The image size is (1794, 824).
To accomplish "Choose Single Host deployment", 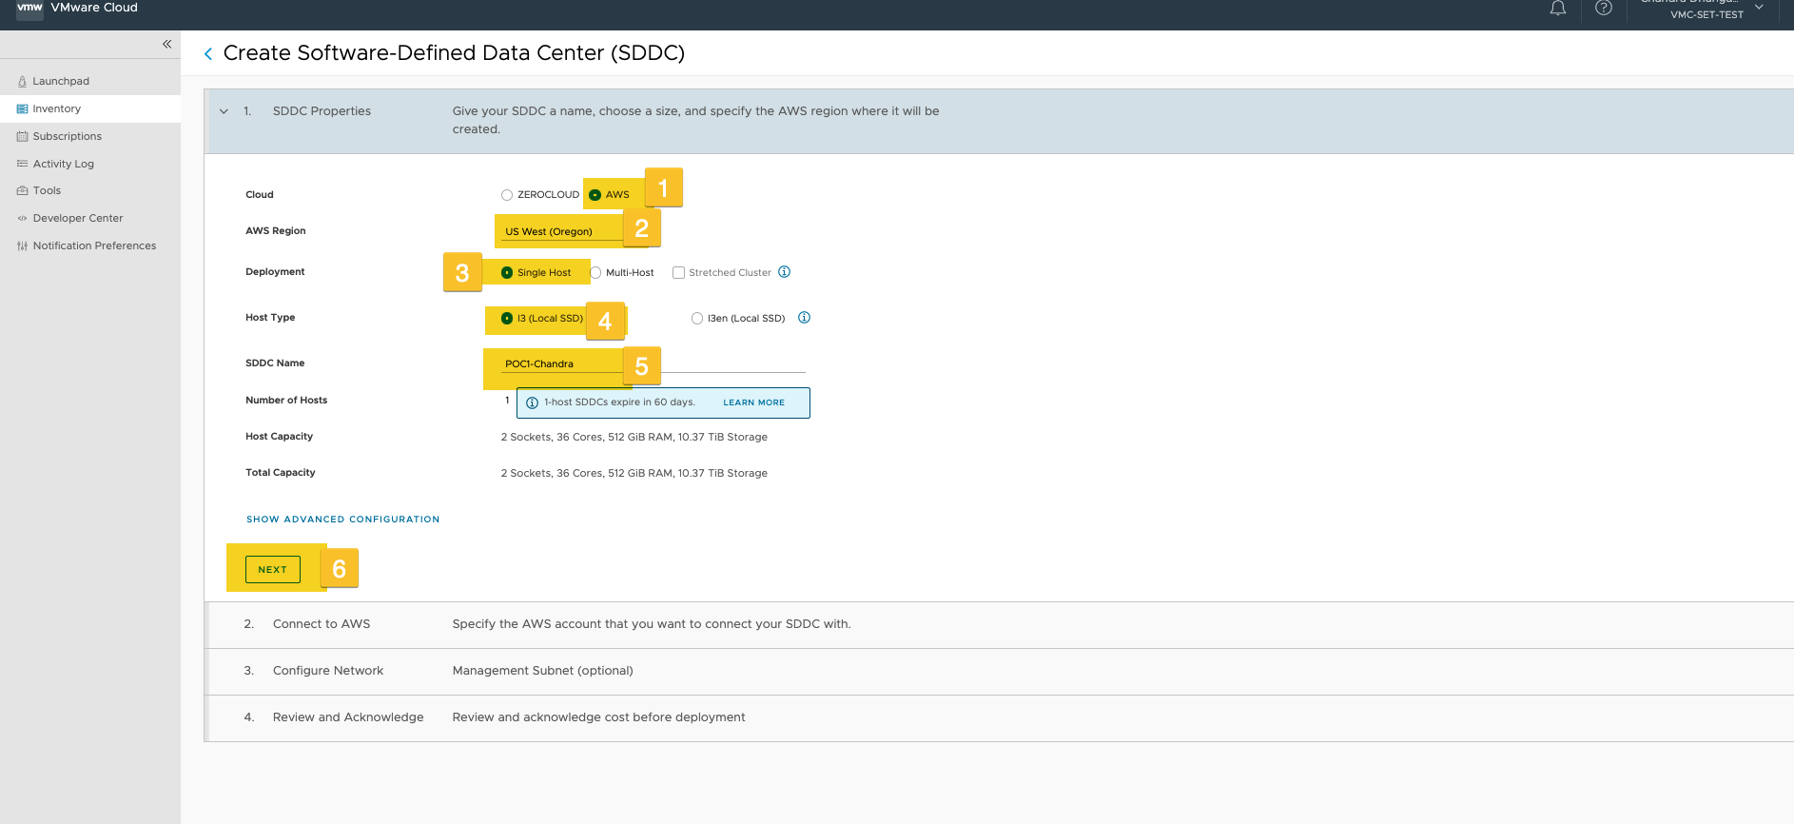I will coord(507,273).
